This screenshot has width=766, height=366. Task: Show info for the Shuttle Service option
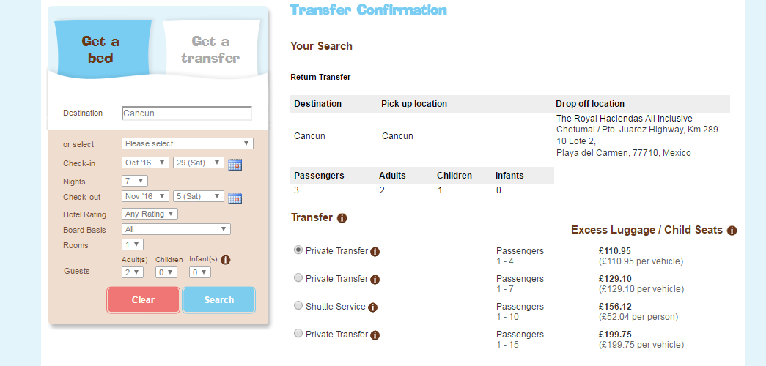(372, 307)
